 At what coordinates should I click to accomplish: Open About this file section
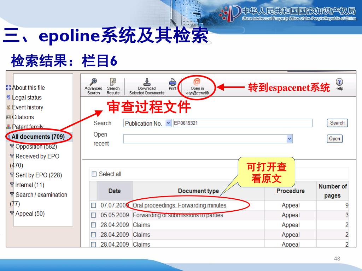28,88
